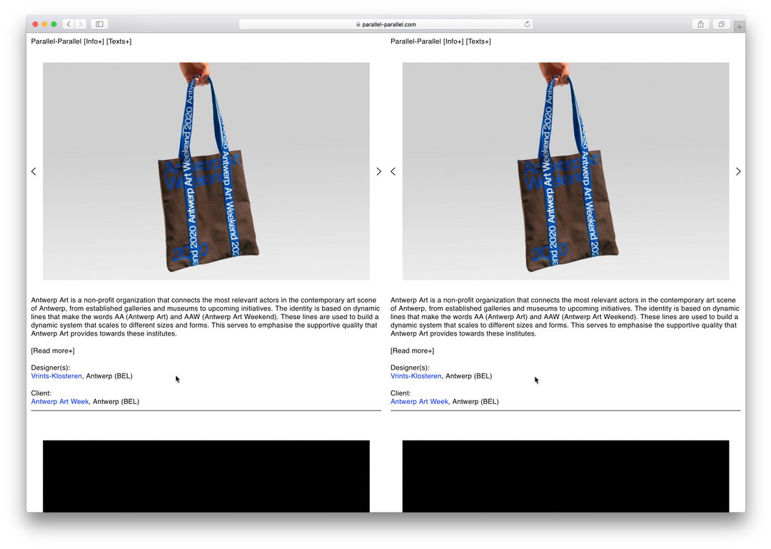Expand [Texts+] in the right panel header
Viewport: 771px width, 549px height.
tap(478, 41)
